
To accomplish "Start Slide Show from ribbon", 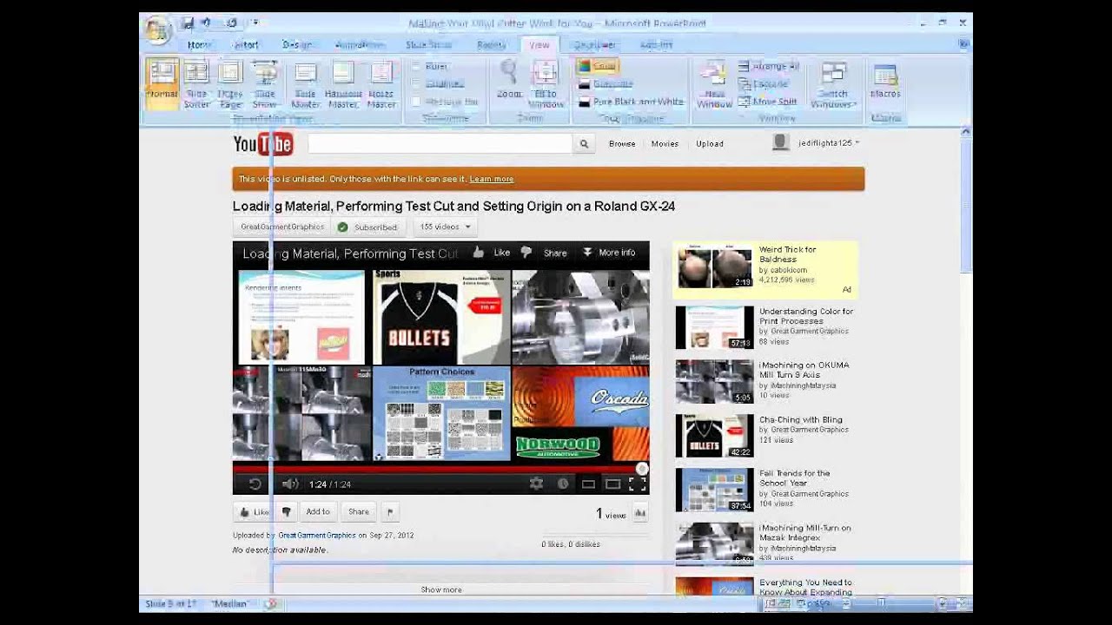I will tap(264, 83).
